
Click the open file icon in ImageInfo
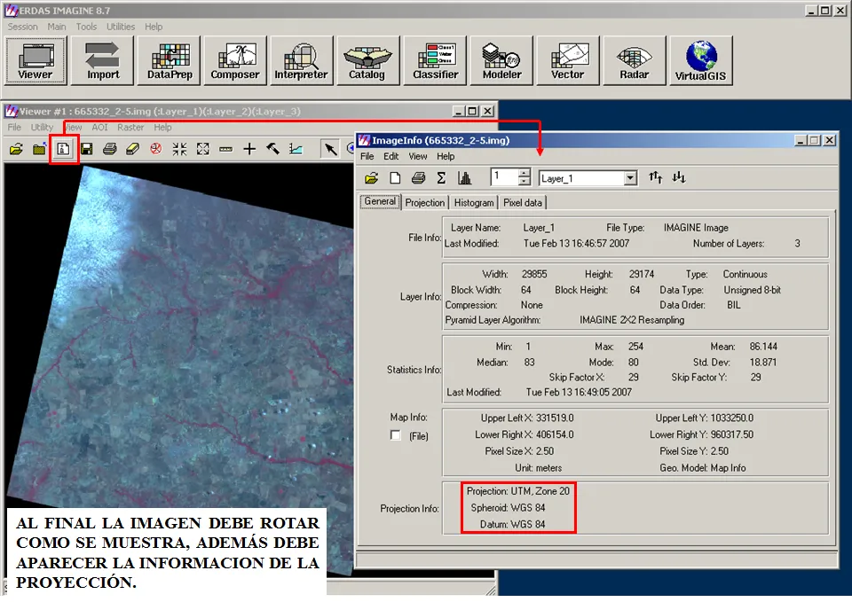pos(372,178)
